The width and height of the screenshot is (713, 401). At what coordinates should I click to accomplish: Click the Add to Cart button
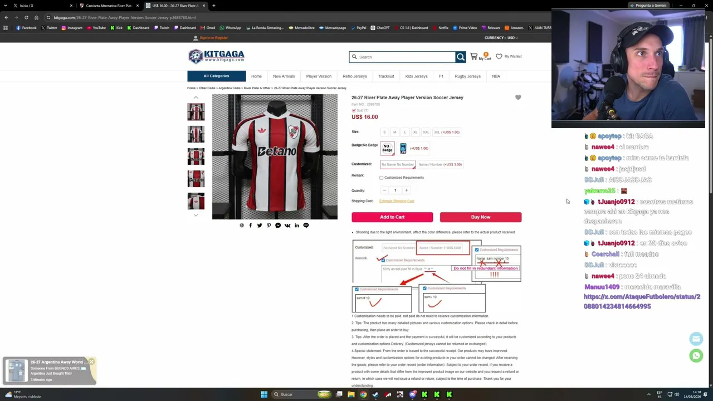coord(392,217)
